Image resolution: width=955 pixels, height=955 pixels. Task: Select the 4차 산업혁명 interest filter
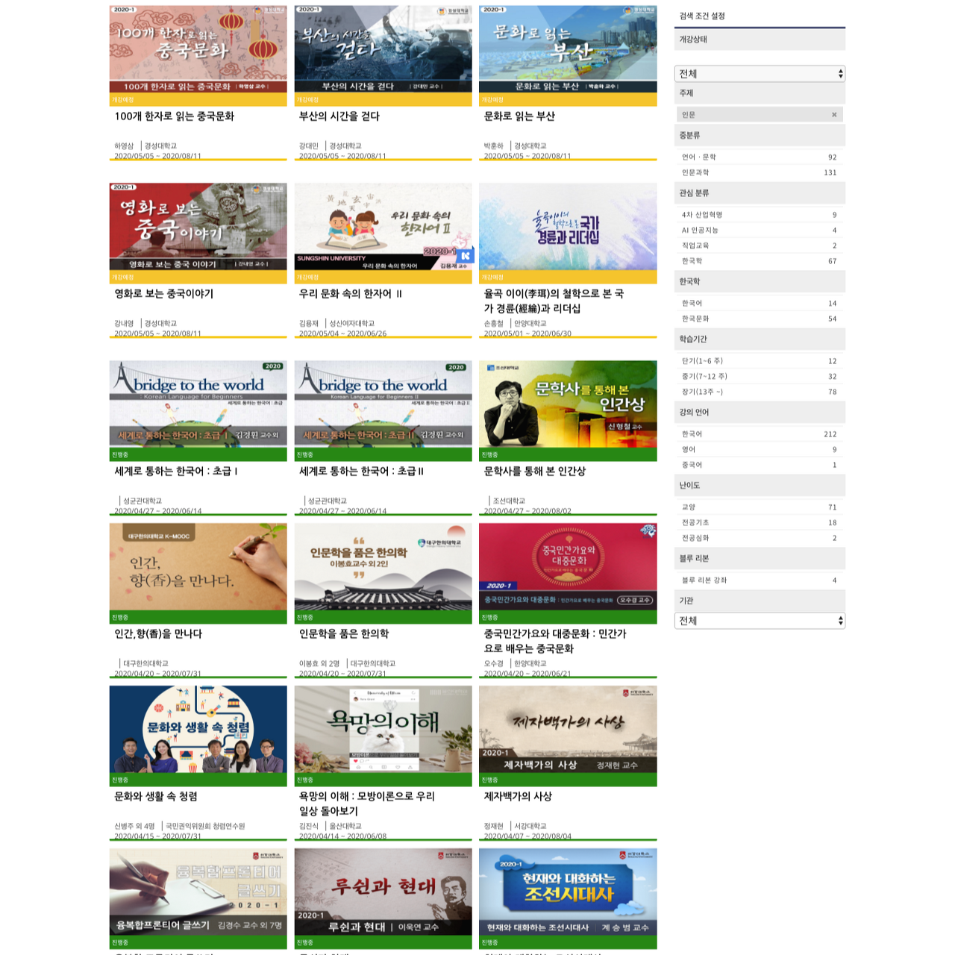[760, 215]
